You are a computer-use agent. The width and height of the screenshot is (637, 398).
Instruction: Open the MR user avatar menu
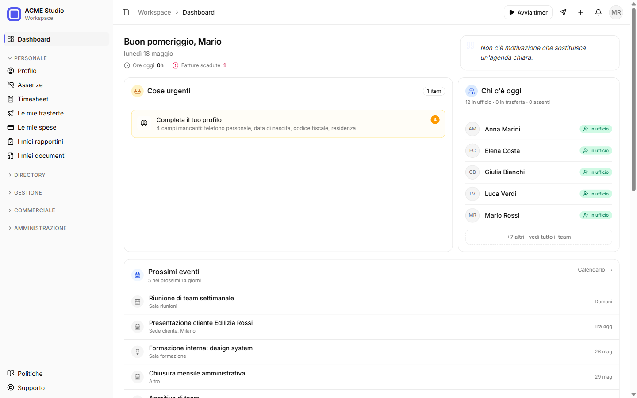pos(616,12)
